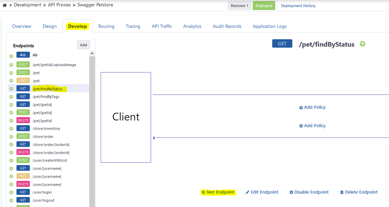Click the green arrow beside the /pet/findByStatus header
This screenshot has width=389, height=207.
coord(362,44)
